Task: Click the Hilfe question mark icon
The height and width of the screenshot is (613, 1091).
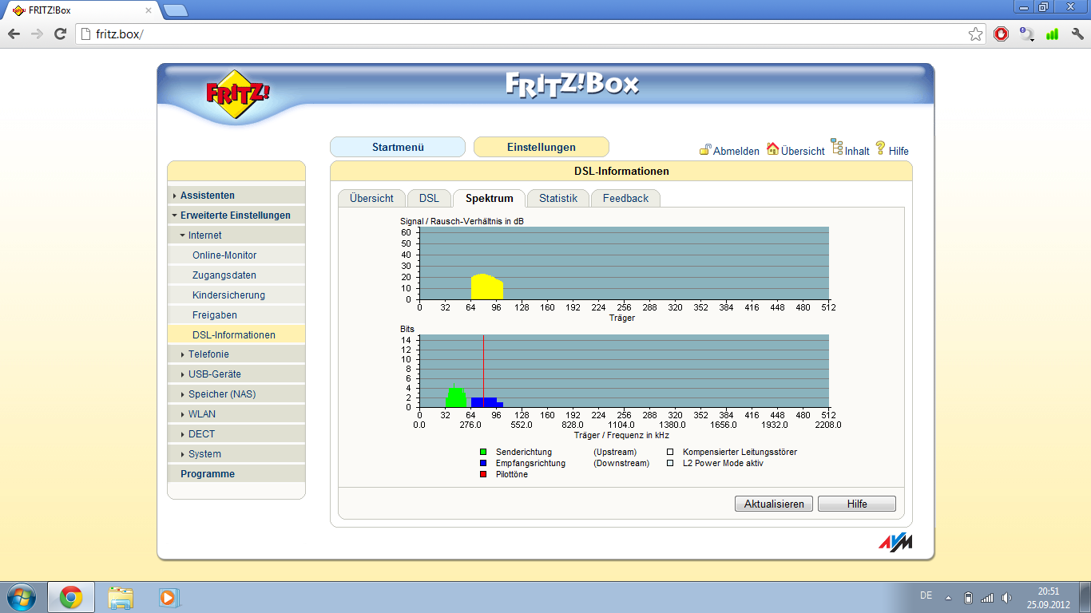Action: pos(881,148)
